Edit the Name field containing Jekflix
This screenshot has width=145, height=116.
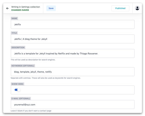point(72,24)
